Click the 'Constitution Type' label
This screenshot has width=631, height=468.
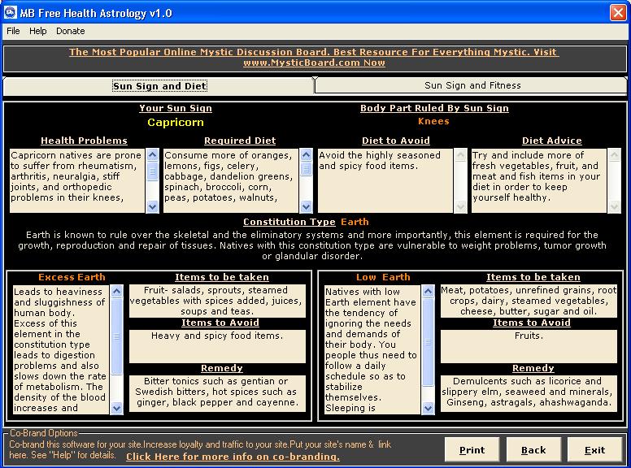coord(289,222)
